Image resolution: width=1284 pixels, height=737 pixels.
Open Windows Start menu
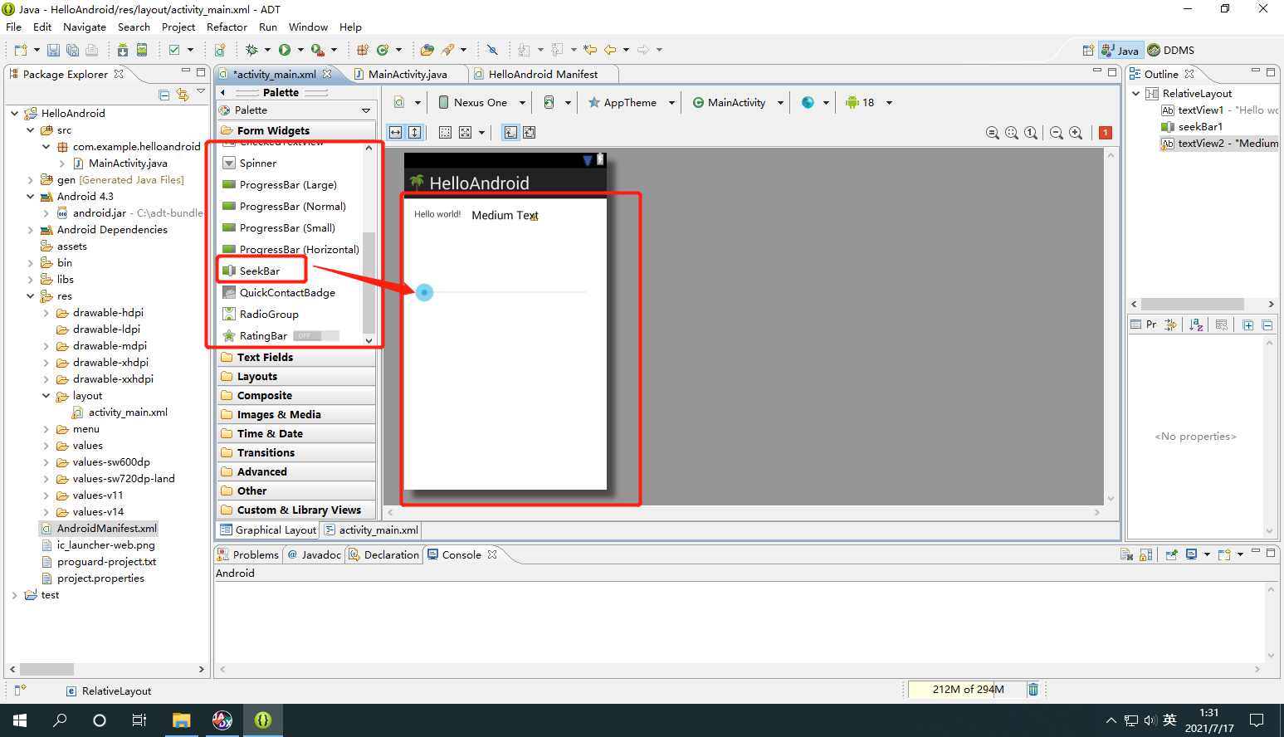pos(20,720)
